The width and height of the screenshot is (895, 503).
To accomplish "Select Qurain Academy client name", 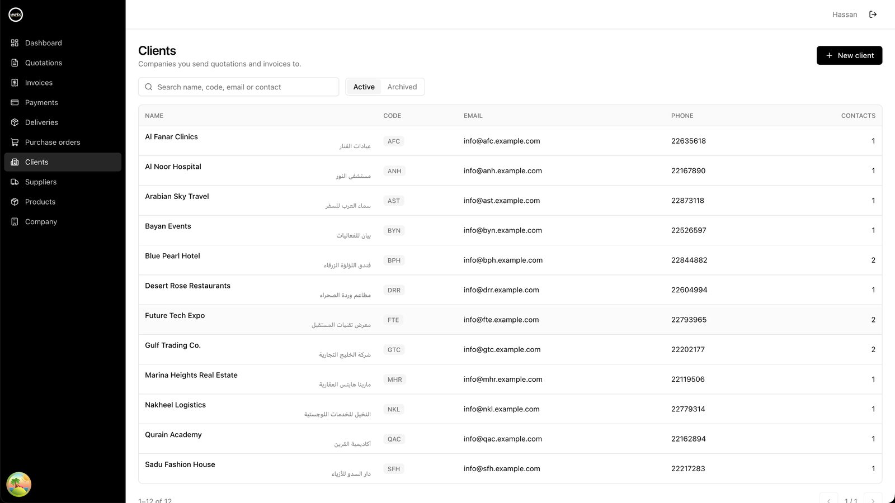I will click(x=173, y=435).
